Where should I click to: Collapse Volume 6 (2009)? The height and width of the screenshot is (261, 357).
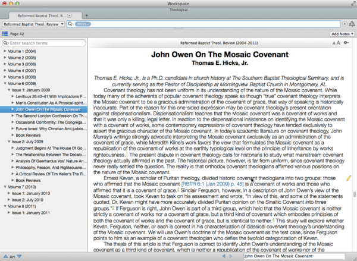click(5, 83)
